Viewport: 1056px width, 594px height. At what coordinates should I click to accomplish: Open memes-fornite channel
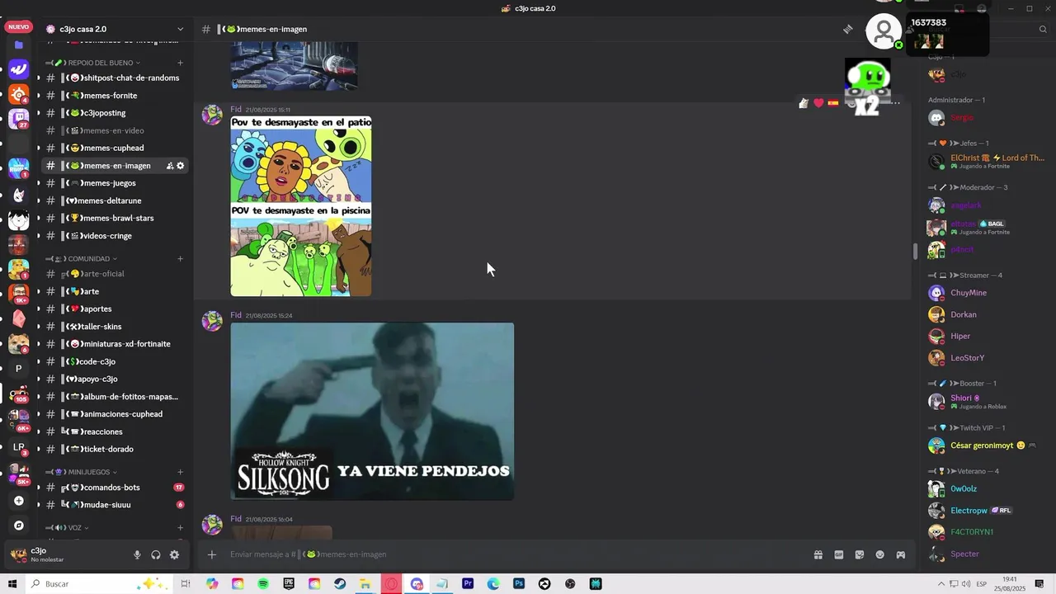click(x=115, y=96)
